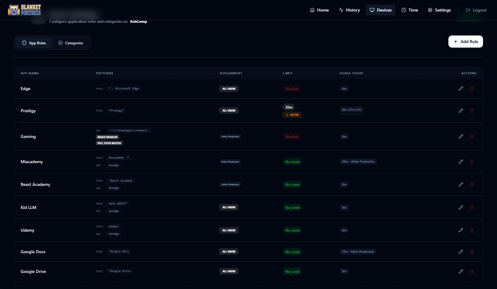Open the Devices page
This screenshot has height=289, width=497.
pos(381,10)
